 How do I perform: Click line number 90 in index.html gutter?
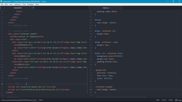[2, 84]
